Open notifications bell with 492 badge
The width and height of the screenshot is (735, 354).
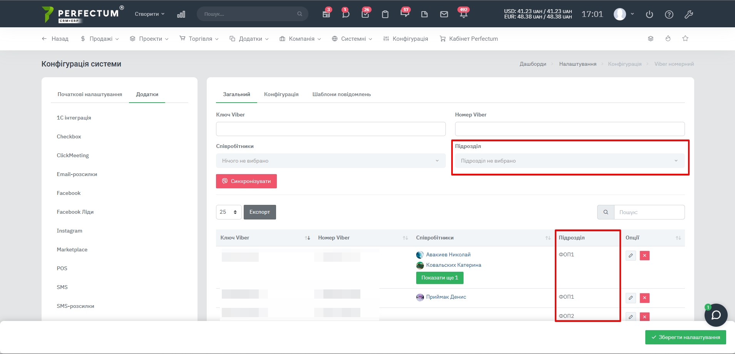[463, 14]
